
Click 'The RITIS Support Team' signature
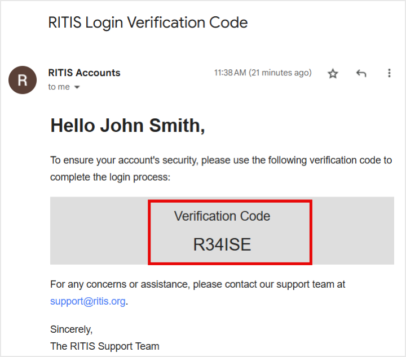pos(104,346)
